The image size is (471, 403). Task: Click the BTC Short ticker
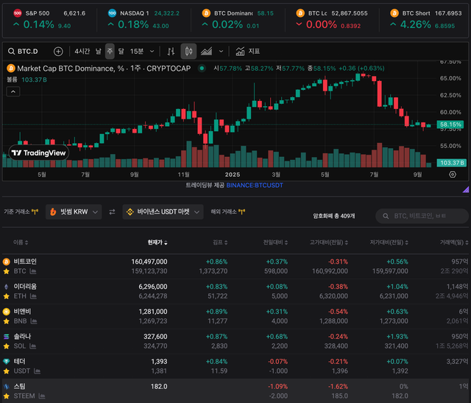(425, 19)
